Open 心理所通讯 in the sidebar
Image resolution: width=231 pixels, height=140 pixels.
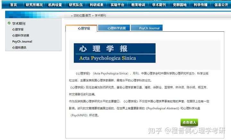19,48
